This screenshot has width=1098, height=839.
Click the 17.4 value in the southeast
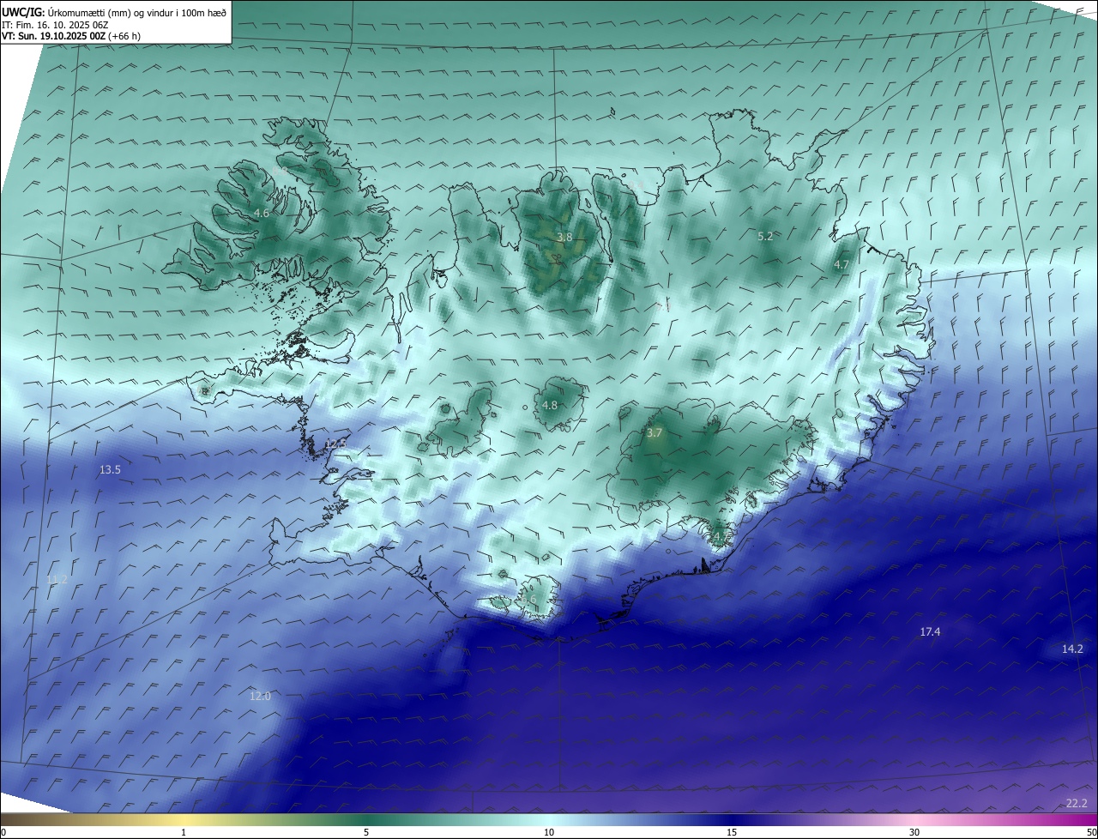click(x=930, y=631)
